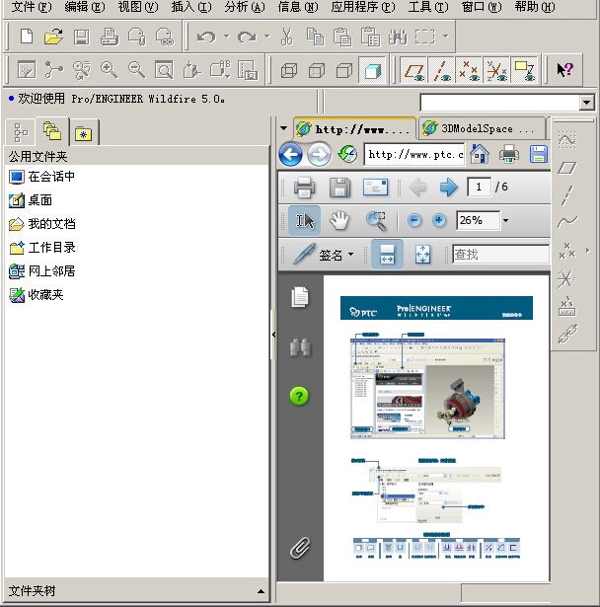Open a file using the open folder icon
Image resolution: width=600 pixels, height=607 pixels.
(54, 37)
